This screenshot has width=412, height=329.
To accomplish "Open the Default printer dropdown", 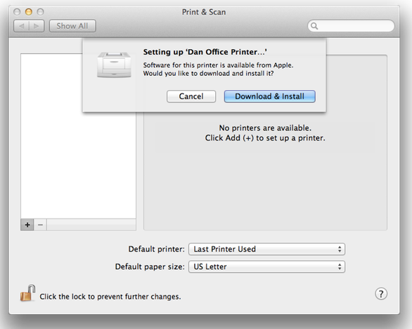I will click(266, 249).
